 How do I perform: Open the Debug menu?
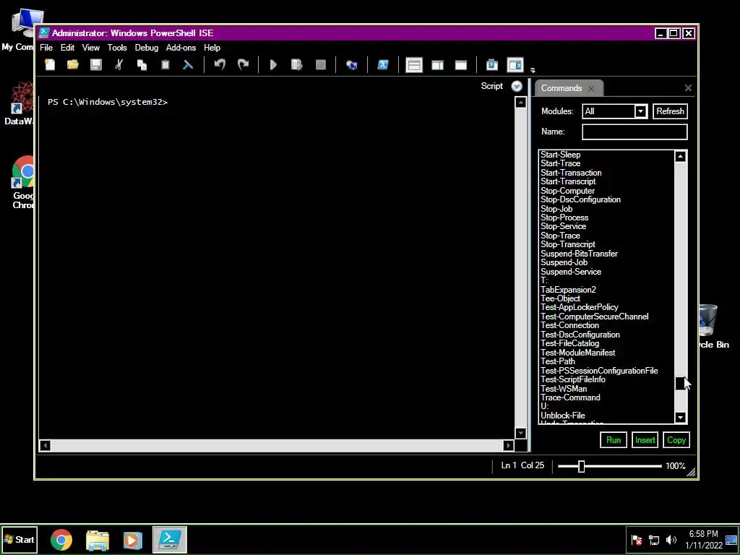[x=146, y=48]
